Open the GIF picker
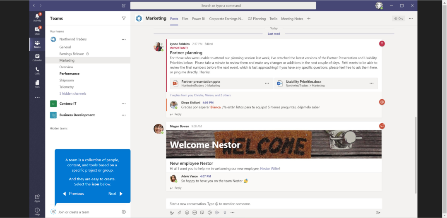The width and height of the screenshot is (447, 218). point(195,212)
